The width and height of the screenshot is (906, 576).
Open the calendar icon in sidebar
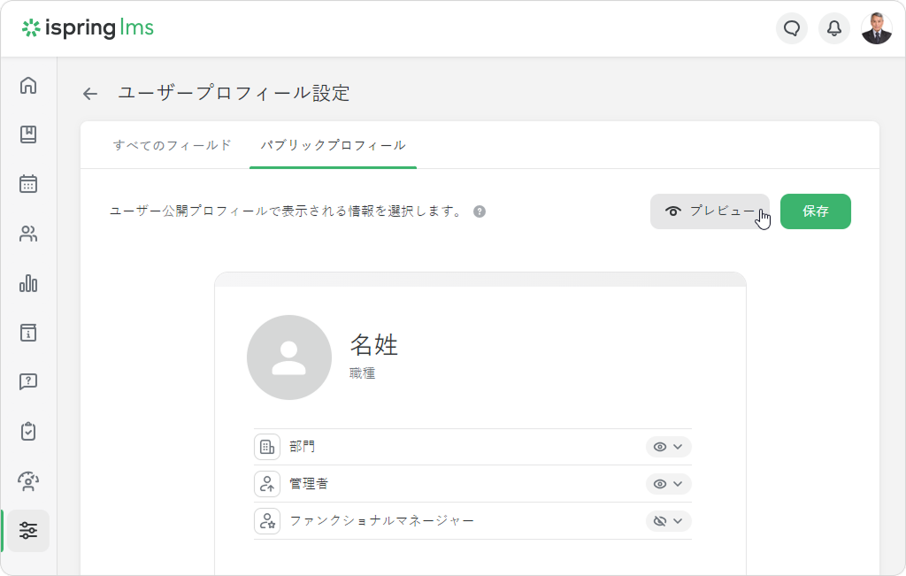coord(28,184)
